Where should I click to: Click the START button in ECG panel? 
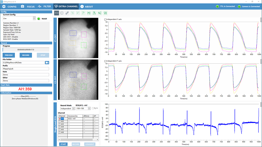pyautogui.click(x=63, y=144)
